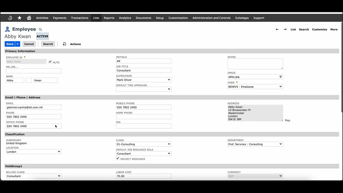This screenshot has height=193, width=343.
Task: Click the Labor Cost field 75.00
Action: click(144, 176)
